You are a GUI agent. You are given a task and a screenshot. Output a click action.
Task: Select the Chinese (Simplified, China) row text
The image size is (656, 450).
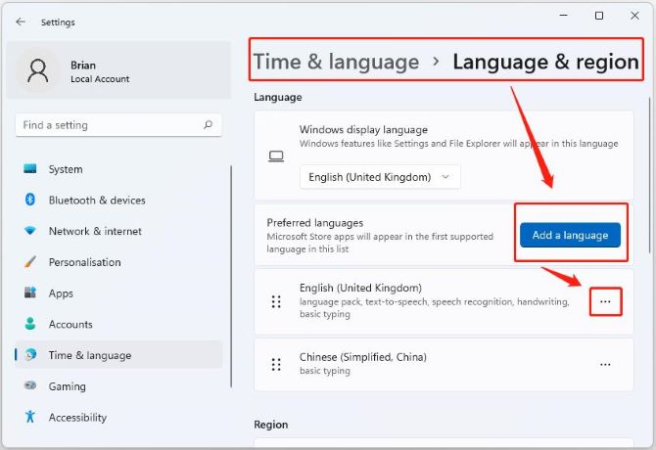pos(363,357)
